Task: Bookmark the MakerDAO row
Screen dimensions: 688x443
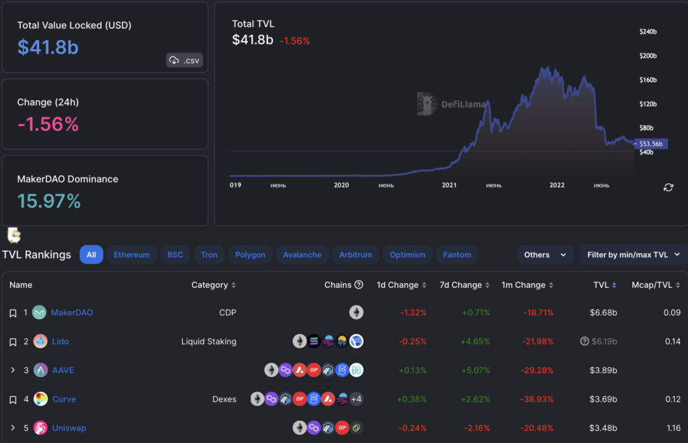Action: 13,313
